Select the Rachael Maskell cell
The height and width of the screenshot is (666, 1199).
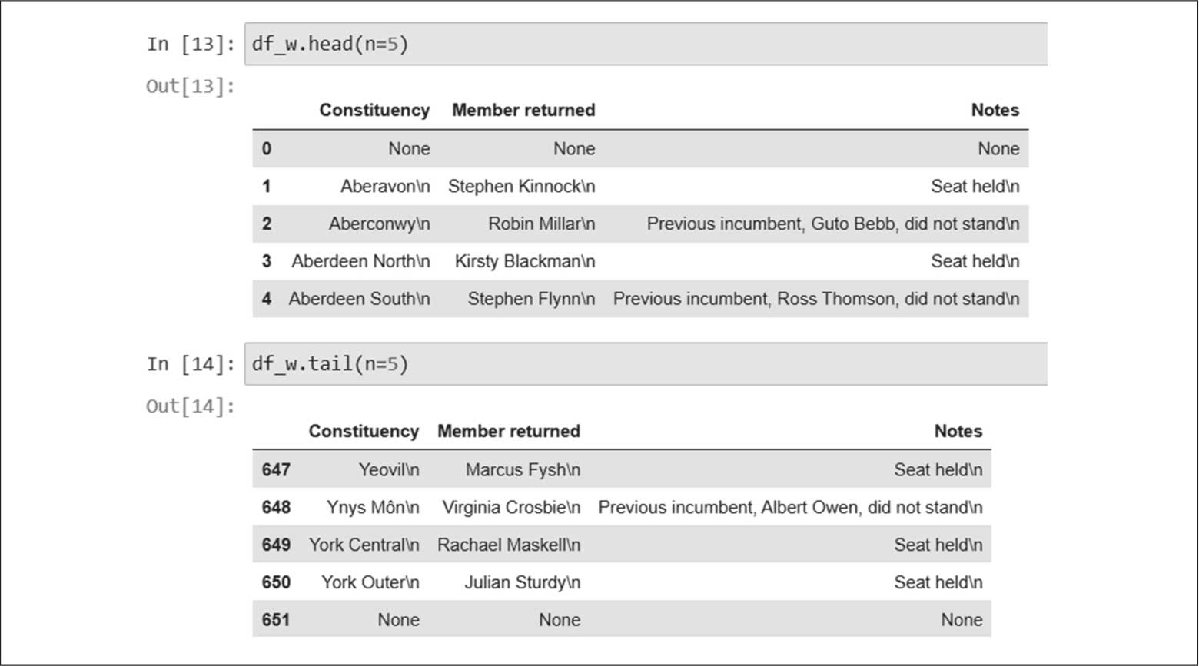(508, 545)
